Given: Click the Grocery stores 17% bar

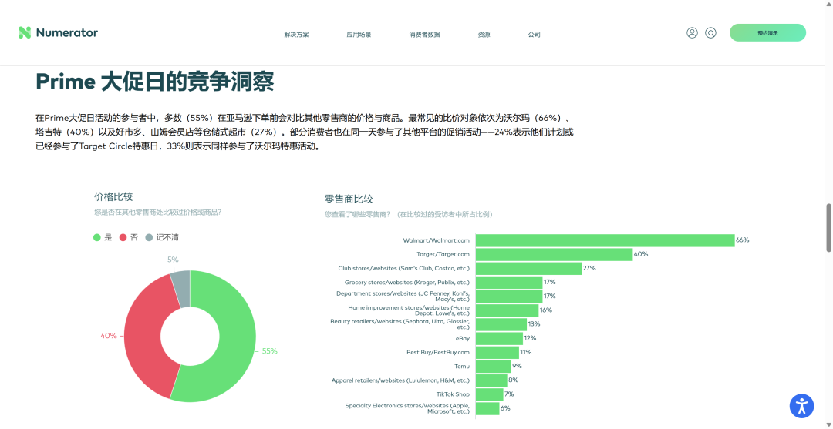Looking at the screenshot, I should click(x=509, y=282).
